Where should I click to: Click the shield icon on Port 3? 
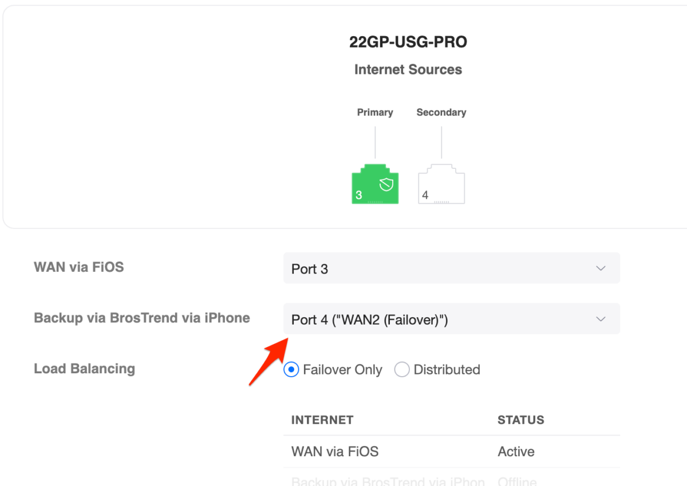(386, 184)
